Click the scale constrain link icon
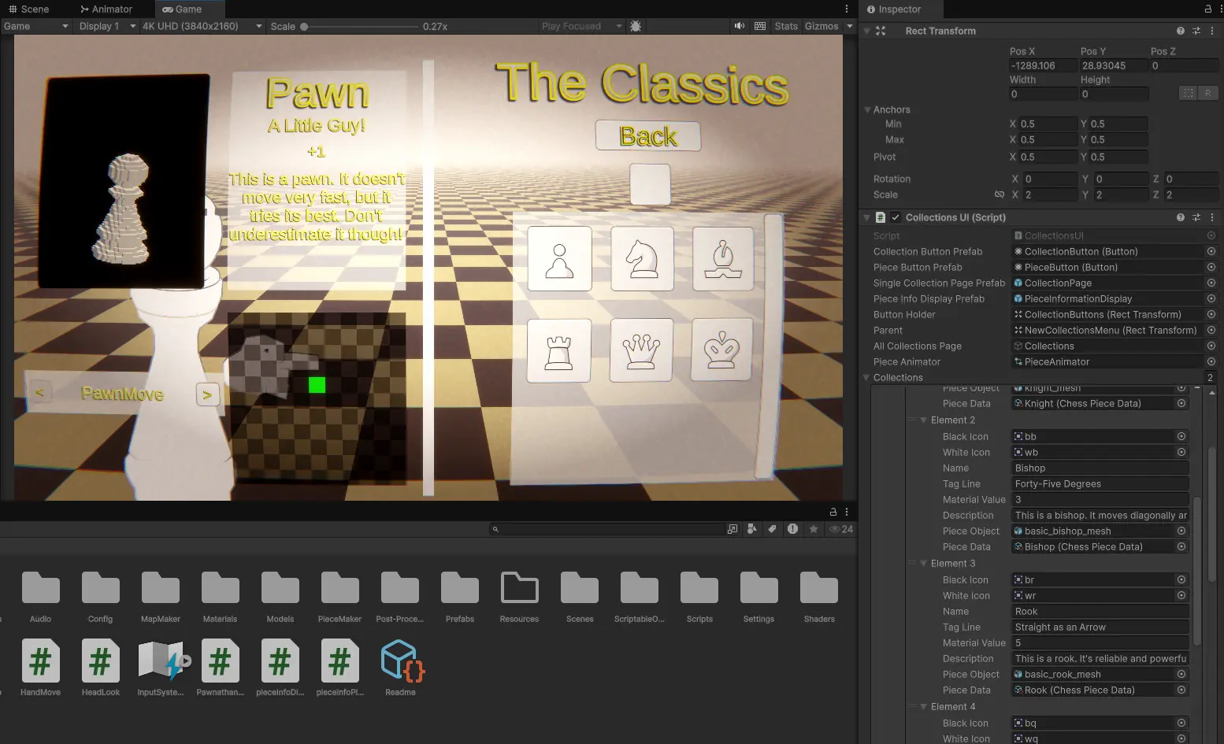Viewport: 1224px width, 744px height. [x=1000, y=194]
